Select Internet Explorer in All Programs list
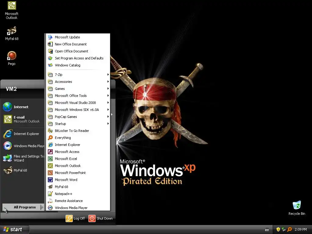The image size is (312, 234). click(x=78, y=145)
